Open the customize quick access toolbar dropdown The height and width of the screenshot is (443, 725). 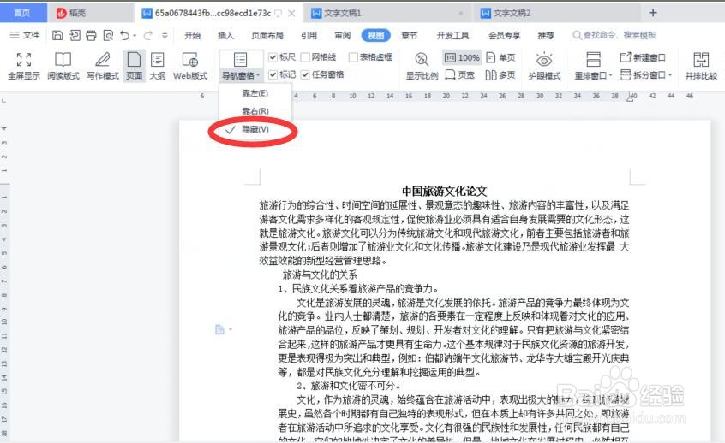point(165,36)
